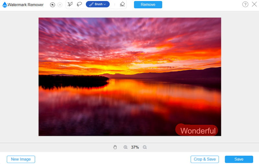Click the Remove button

tap(148, 5)
